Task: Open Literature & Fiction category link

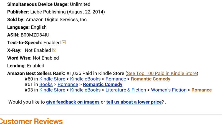Action: (126, 90)
